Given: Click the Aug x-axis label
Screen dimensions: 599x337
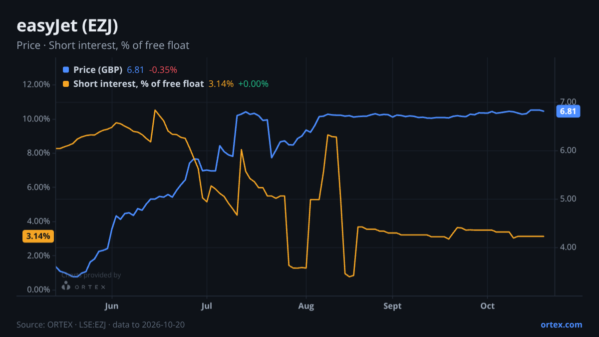Looking at the screenshot, I should pos(306,306).
